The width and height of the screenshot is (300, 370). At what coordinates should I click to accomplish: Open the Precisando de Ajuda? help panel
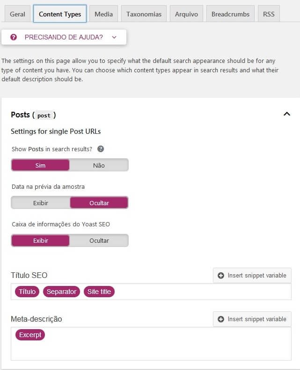tap(64, 37)
